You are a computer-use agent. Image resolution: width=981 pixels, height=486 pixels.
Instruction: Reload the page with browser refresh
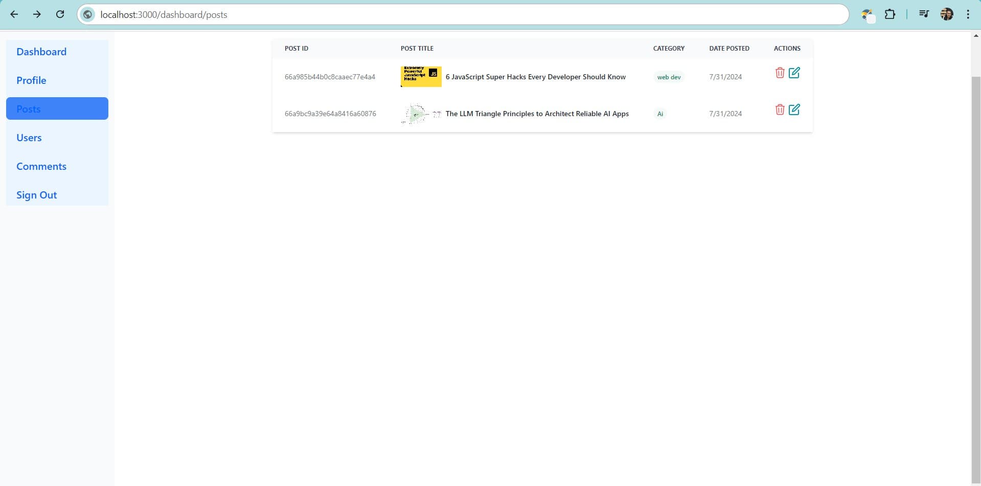coord(60,14)
